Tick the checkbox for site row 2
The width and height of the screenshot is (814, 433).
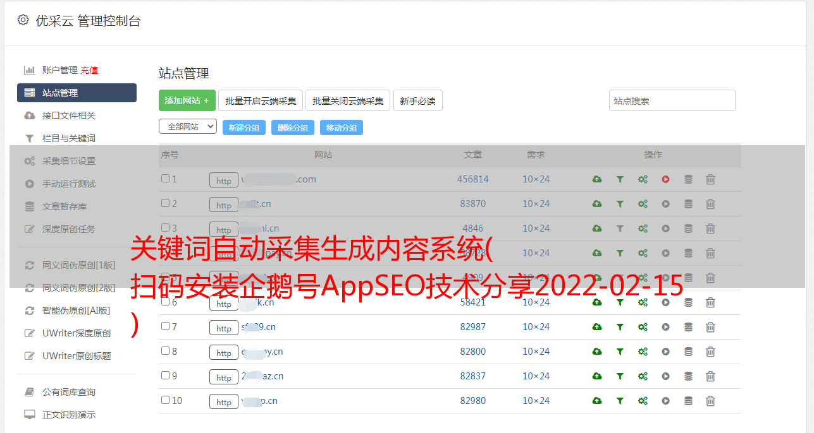click(x=165, y=203)
